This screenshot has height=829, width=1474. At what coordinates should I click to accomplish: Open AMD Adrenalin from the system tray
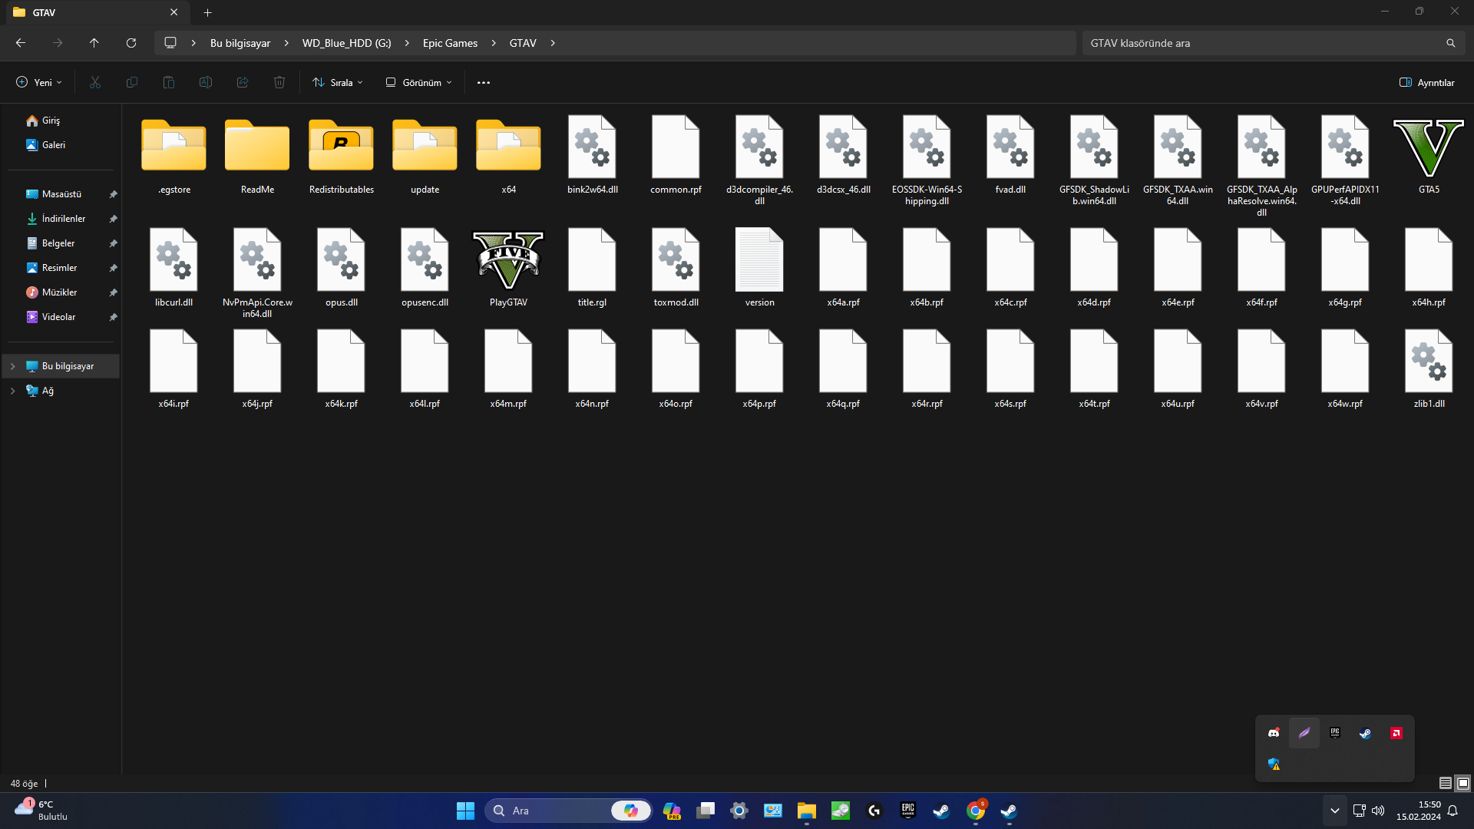click(1396, 733)
